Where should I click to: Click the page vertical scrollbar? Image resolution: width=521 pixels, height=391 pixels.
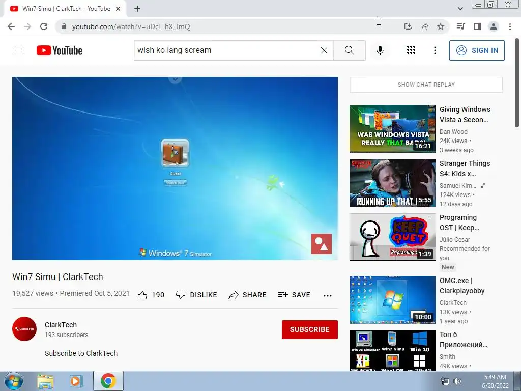tap(517, 83)
